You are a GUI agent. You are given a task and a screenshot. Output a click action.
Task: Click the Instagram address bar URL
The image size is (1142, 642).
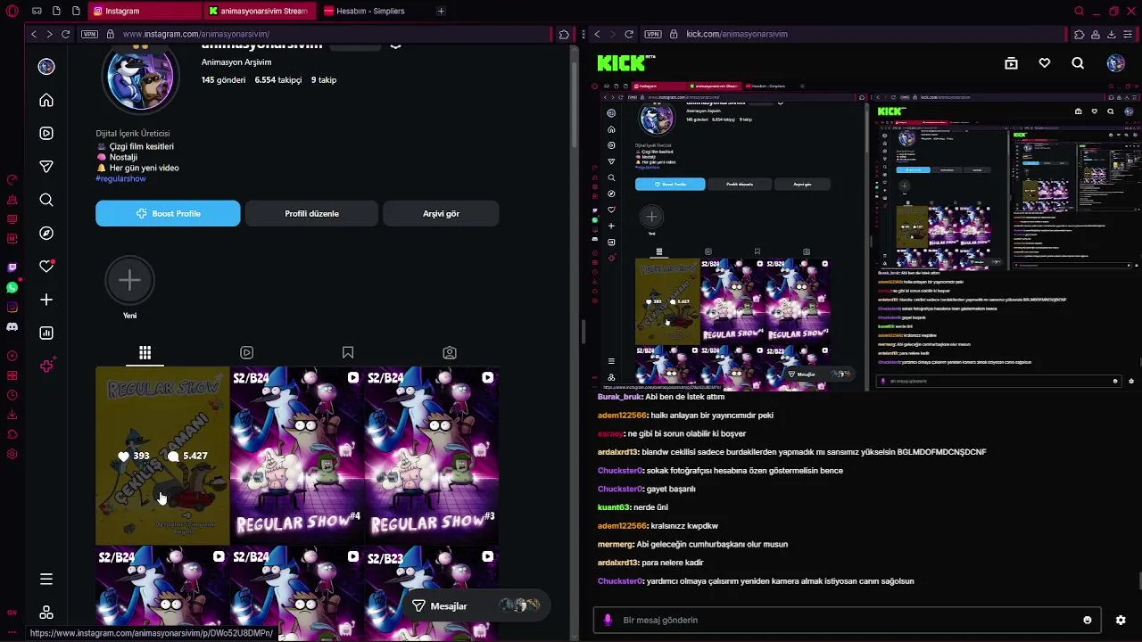[x=195, y=34]
